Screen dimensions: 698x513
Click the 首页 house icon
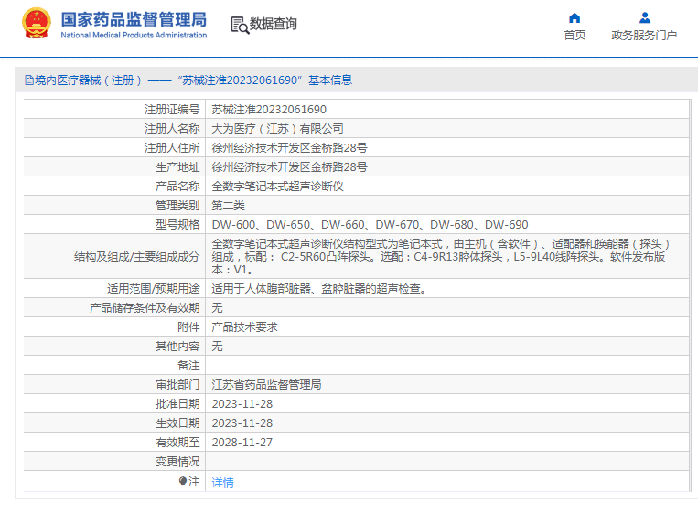[x=575, y=17]
